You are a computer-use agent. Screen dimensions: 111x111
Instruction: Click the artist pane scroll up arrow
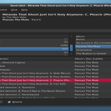pos(71,36)
